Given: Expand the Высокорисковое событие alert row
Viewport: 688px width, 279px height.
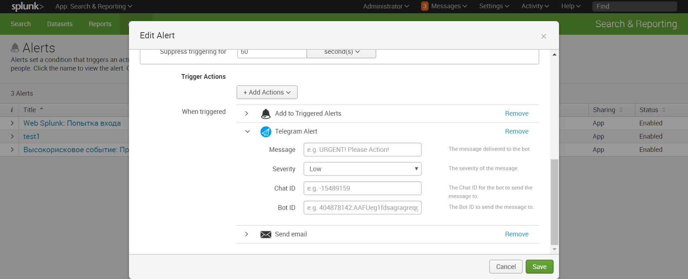Looking at the screenshot, I should pyautogui.click(x=12, y=150).
